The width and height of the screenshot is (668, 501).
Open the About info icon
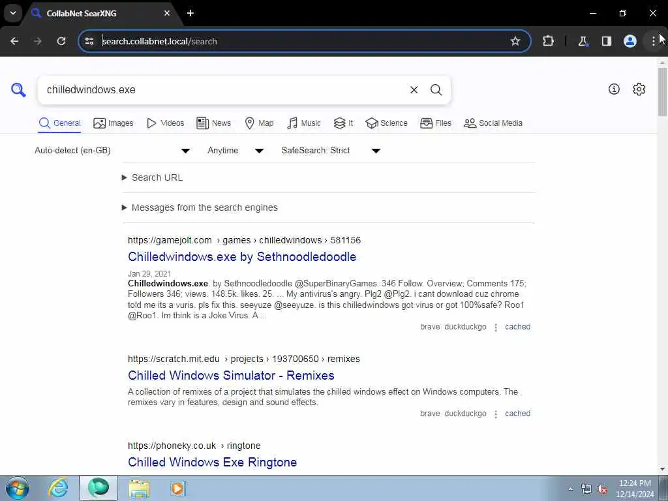[613, 89]
